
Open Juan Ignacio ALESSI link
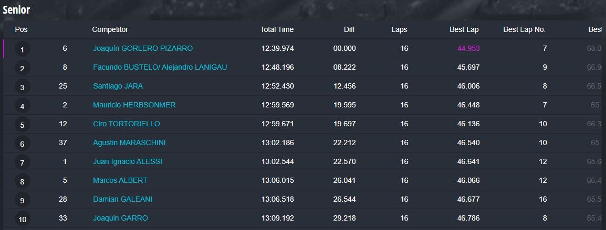(x=128, y=162)
